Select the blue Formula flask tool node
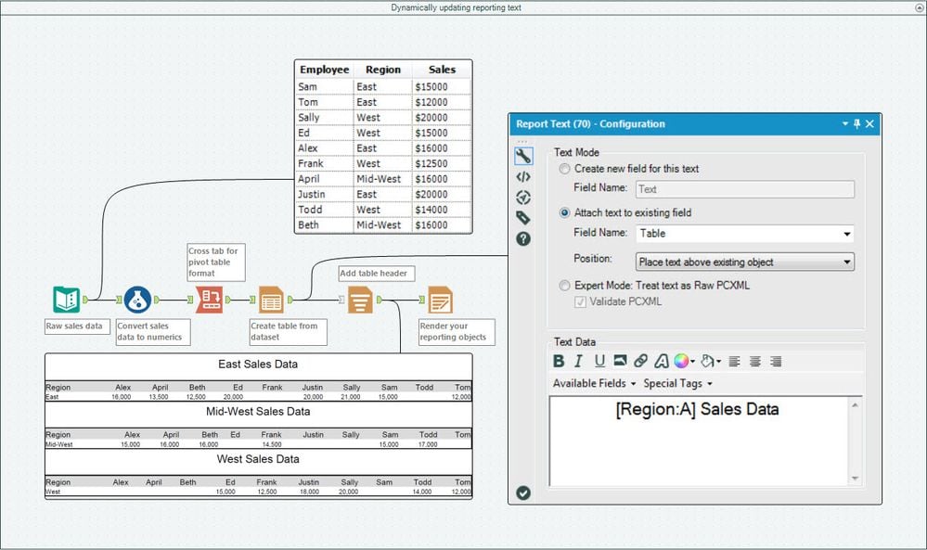The width and height of the screenshot is (927, 550). click(x=137, y=301)
